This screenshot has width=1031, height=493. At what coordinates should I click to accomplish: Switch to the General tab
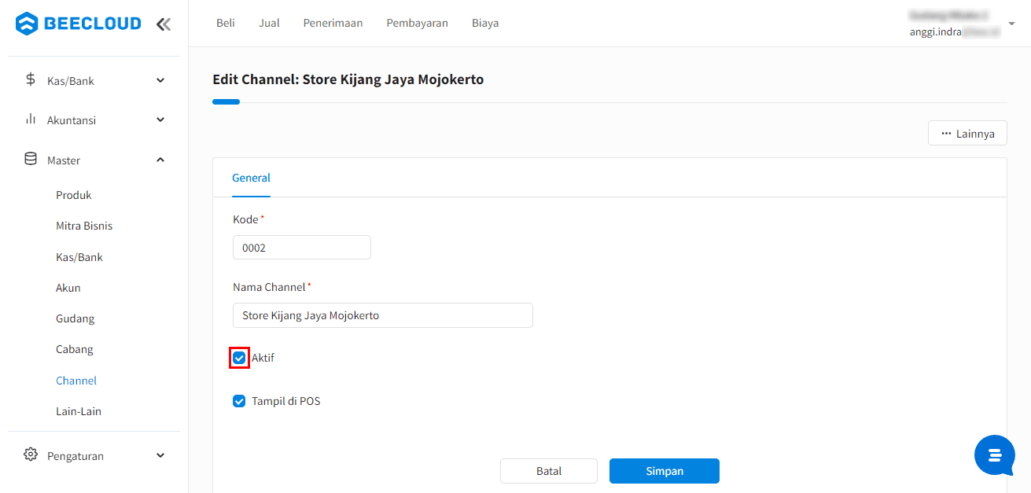[251, 178]
